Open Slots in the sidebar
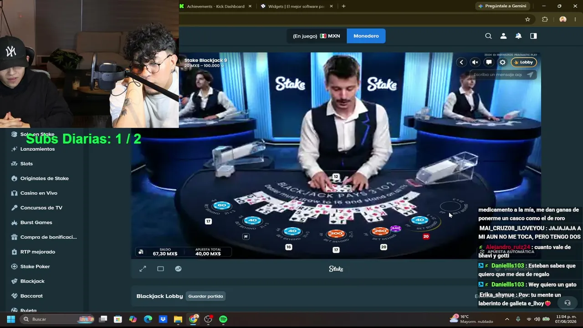The width and height of the screenshot is (583, 328). coord(26,164)
